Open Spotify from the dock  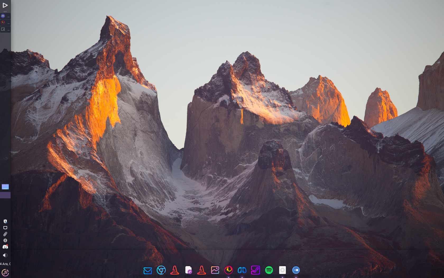coord(269,270)
